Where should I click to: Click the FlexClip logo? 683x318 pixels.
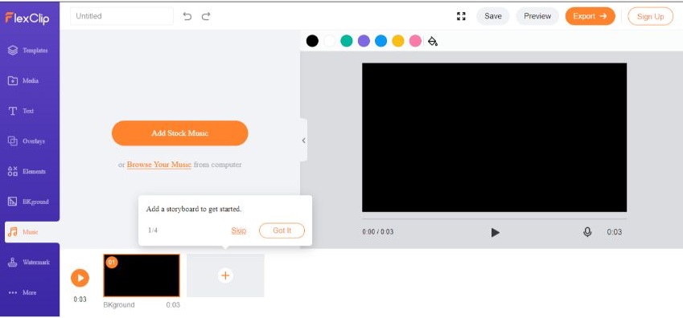[x=27, y=18]
